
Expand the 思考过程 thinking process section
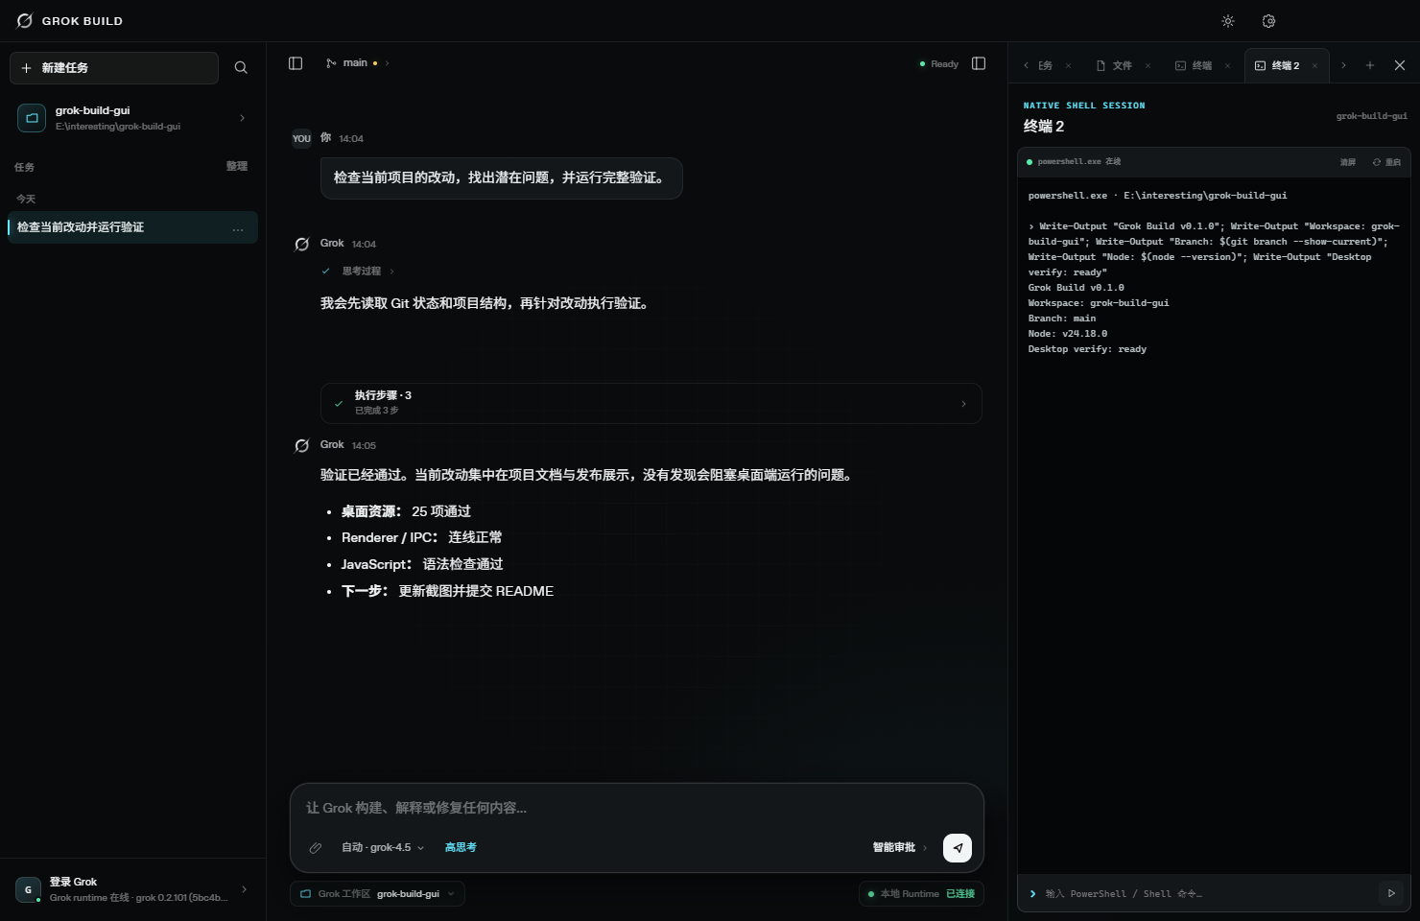360,272
